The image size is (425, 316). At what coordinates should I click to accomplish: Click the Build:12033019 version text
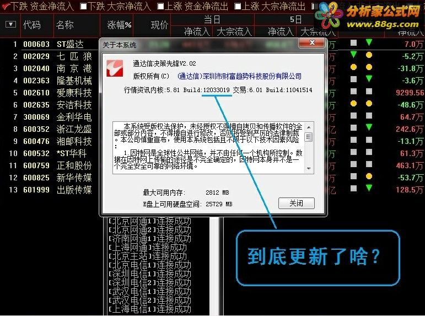[x=207, y=90]
